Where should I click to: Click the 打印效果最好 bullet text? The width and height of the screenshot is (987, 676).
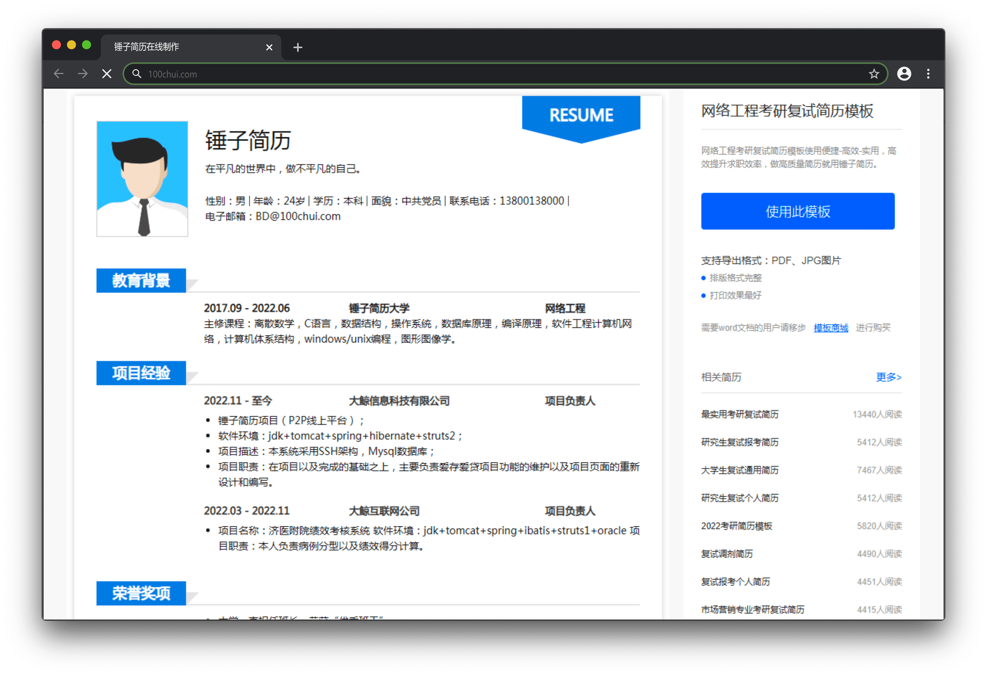tap(736, 296)
